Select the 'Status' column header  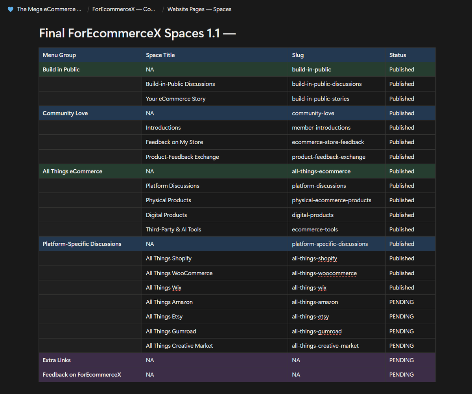pyautogui.click(x=410, y=55)
